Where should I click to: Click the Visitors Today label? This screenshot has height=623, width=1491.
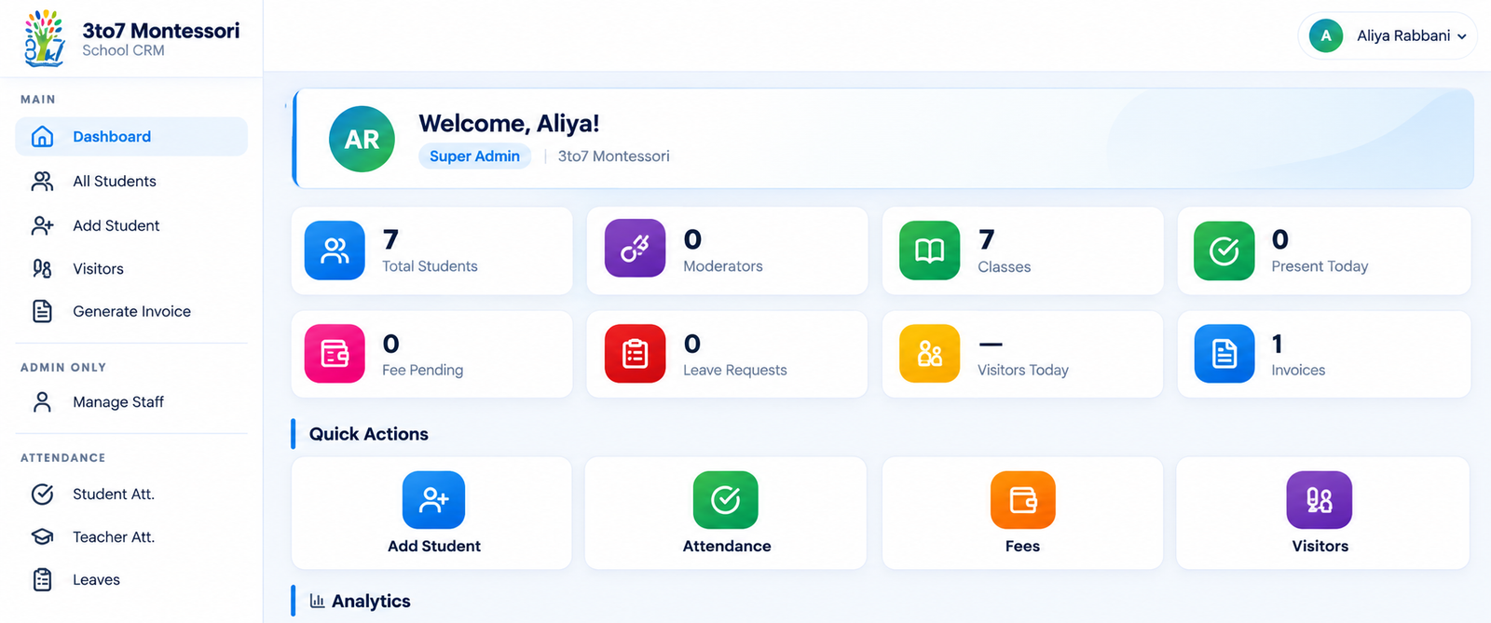pyautogui.click(x=1022, y=371)
